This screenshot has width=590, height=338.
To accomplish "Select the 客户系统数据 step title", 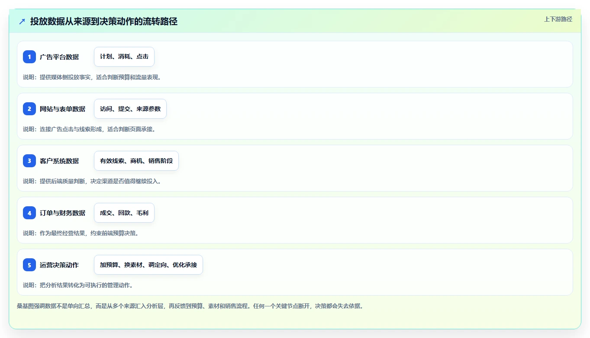I will tap(59, 161).
